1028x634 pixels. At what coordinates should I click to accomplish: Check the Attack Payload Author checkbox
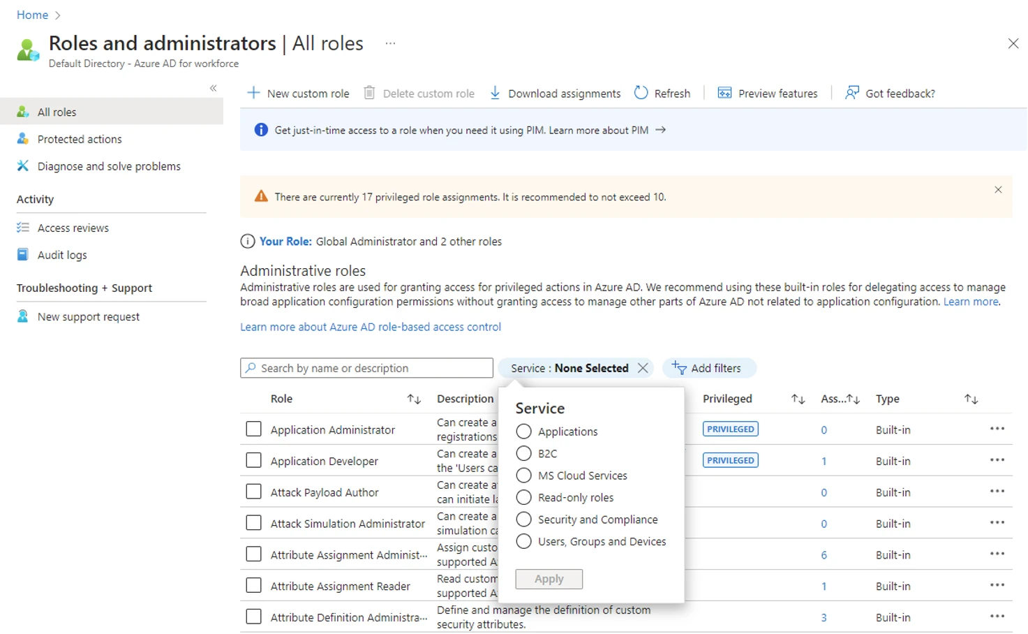(254, 492)
